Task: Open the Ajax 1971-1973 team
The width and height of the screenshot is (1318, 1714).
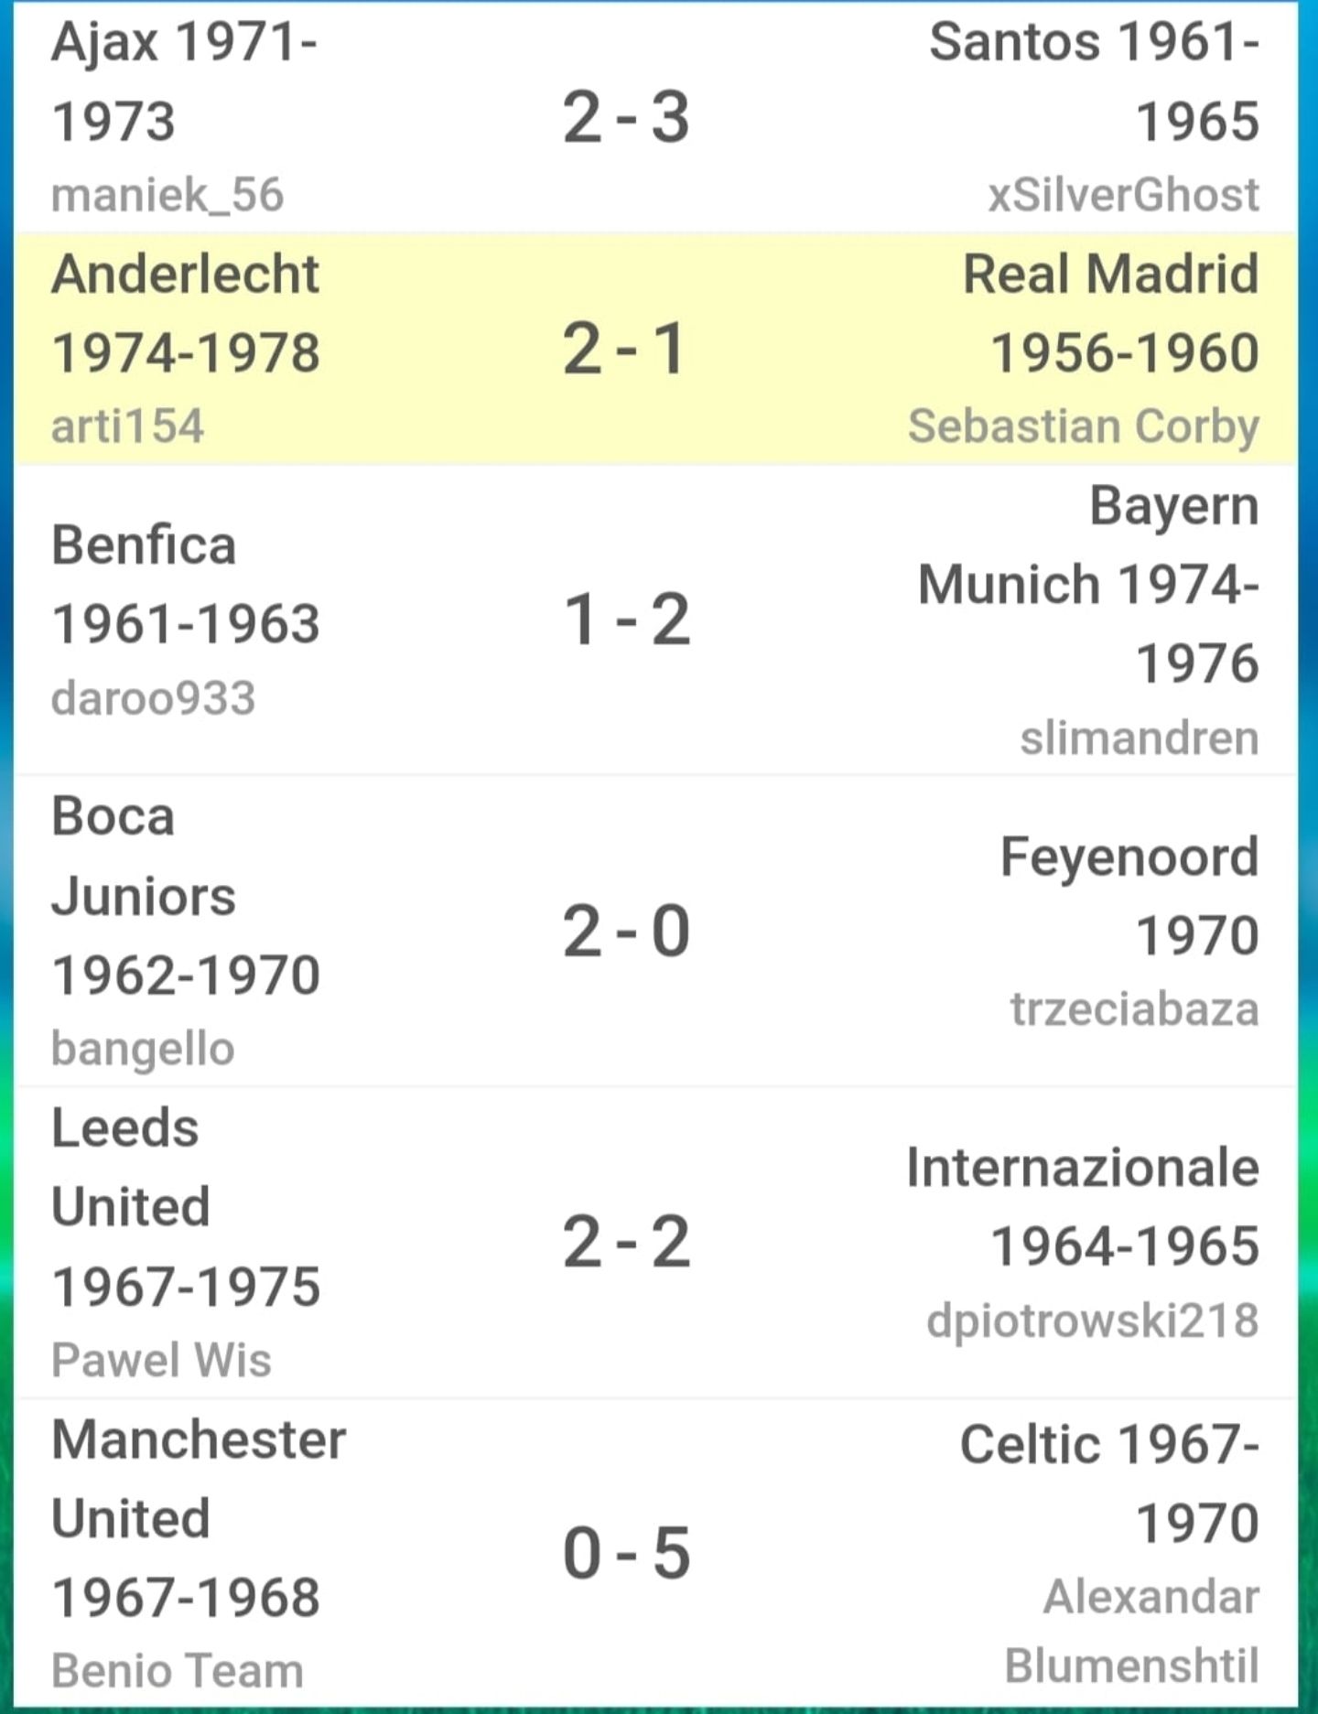Action: click(x=185, y=81)
